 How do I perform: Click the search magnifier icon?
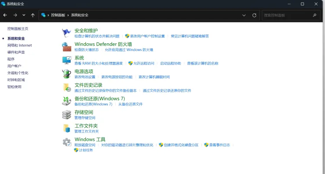pos(315,15)
